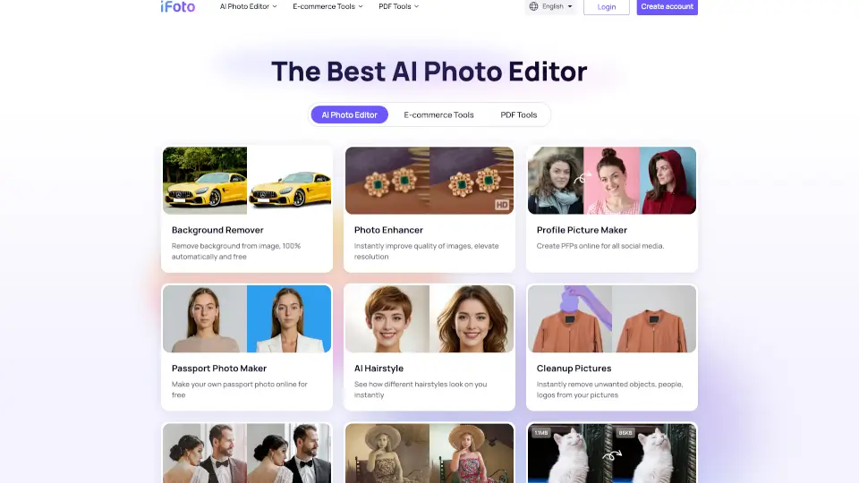Select the AI Photo Editor tab pill
This screenshot has width=859, height=483.
tap(349, 114)
